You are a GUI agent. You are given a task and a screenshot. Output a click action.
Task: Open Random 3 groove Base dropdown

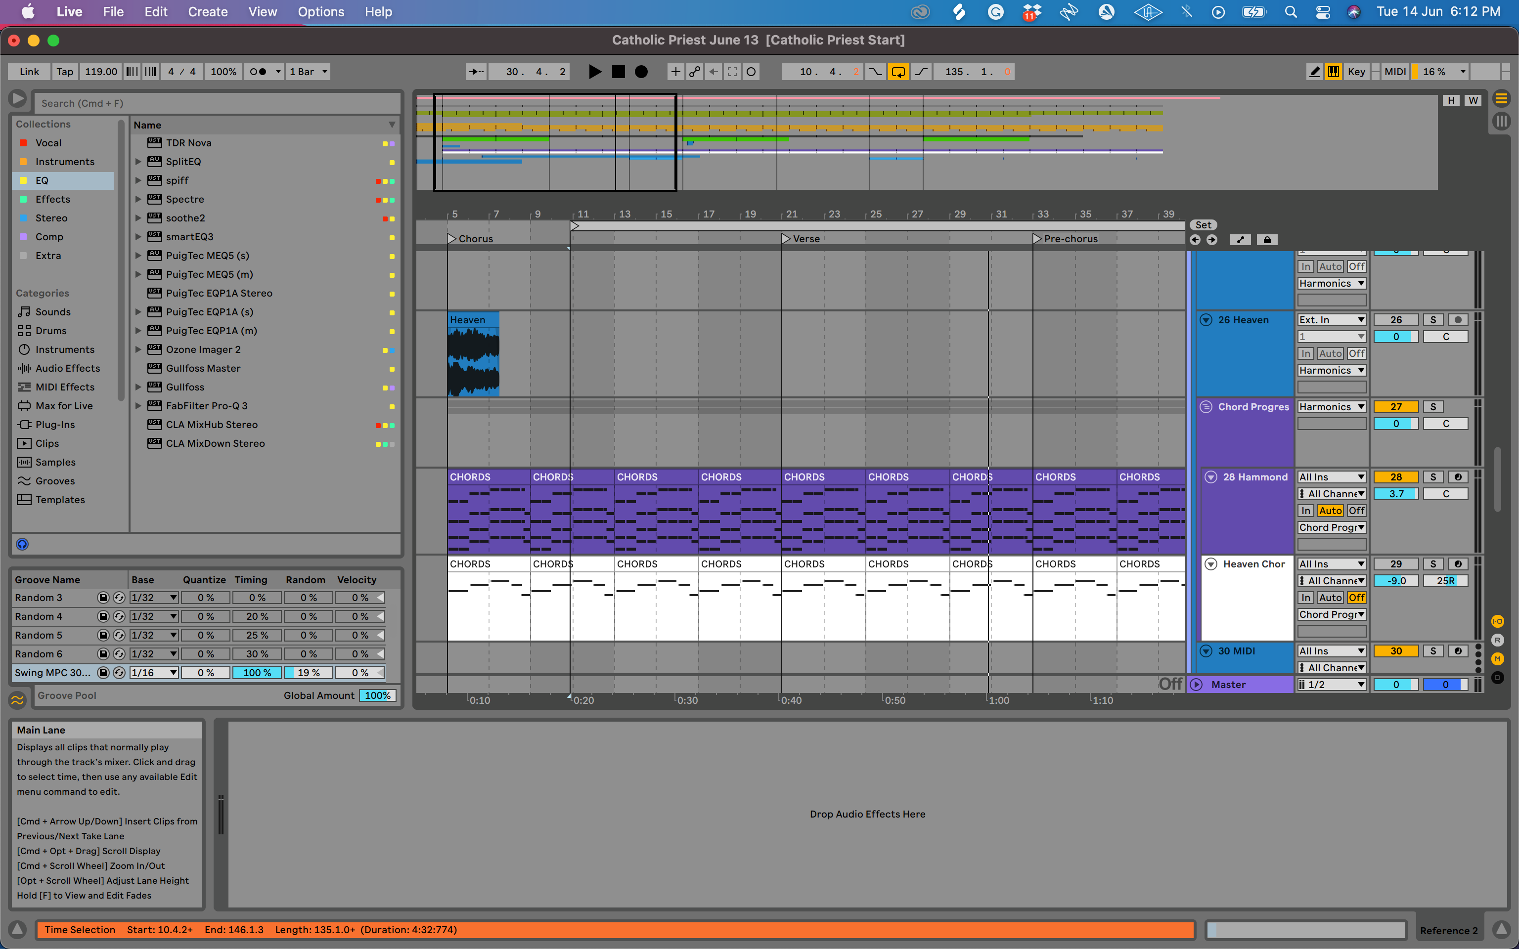154,598
